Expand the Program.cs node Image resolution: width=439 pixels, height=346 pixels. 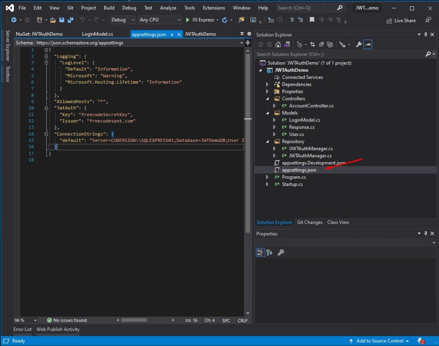(x=267, y=177)
